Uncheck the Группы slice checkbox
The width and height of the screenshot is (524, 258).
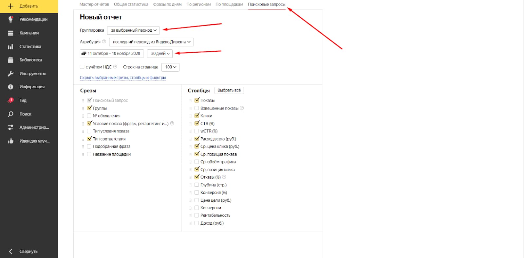pos(89,108)
